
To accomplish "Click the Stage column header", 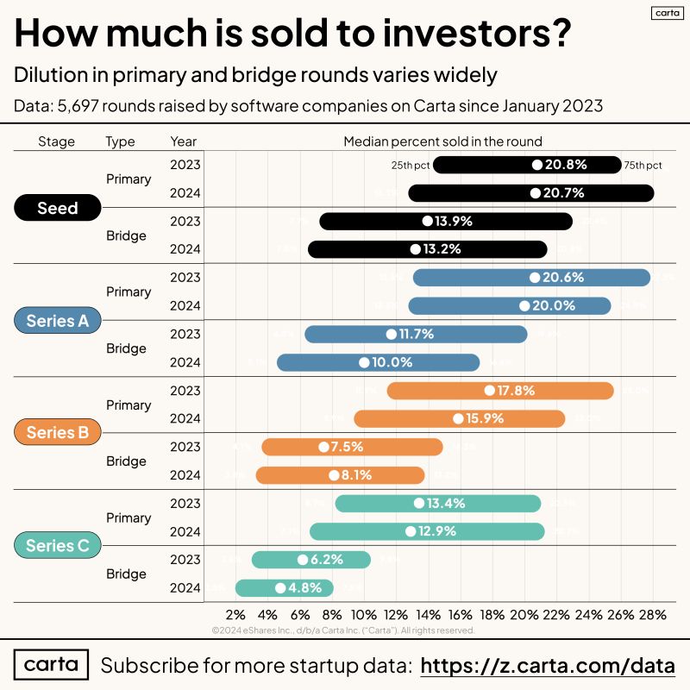I will coord(56,141).
